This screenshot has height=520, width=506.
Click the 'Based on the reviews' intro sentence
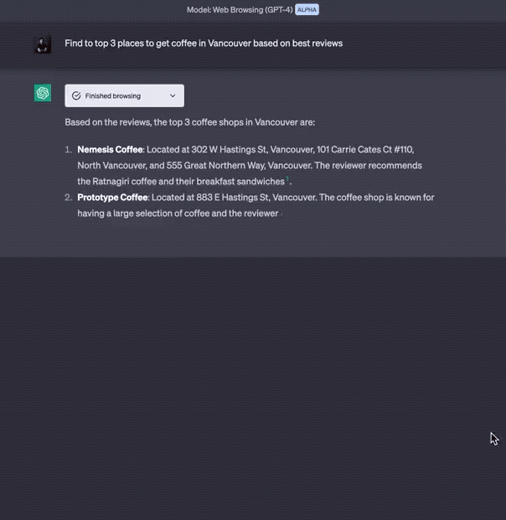[x=189, y=122]
